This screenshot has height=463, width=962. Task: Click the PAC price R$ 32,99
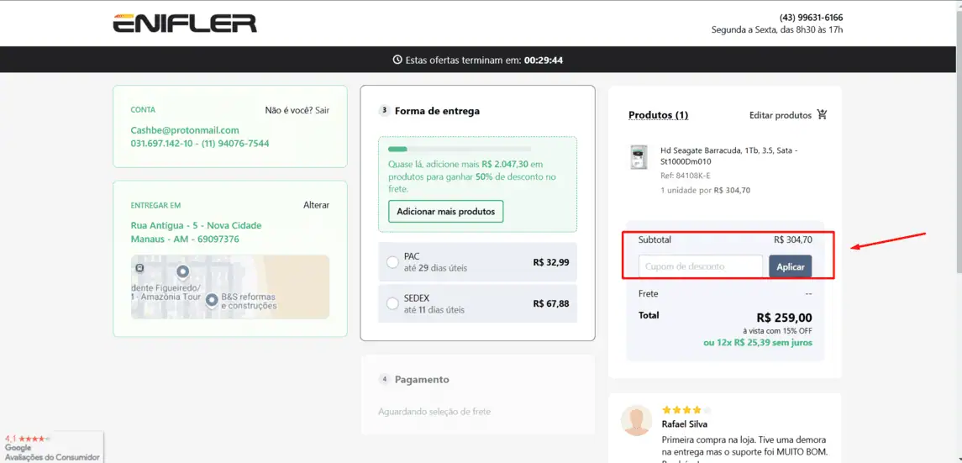(551, 262)
